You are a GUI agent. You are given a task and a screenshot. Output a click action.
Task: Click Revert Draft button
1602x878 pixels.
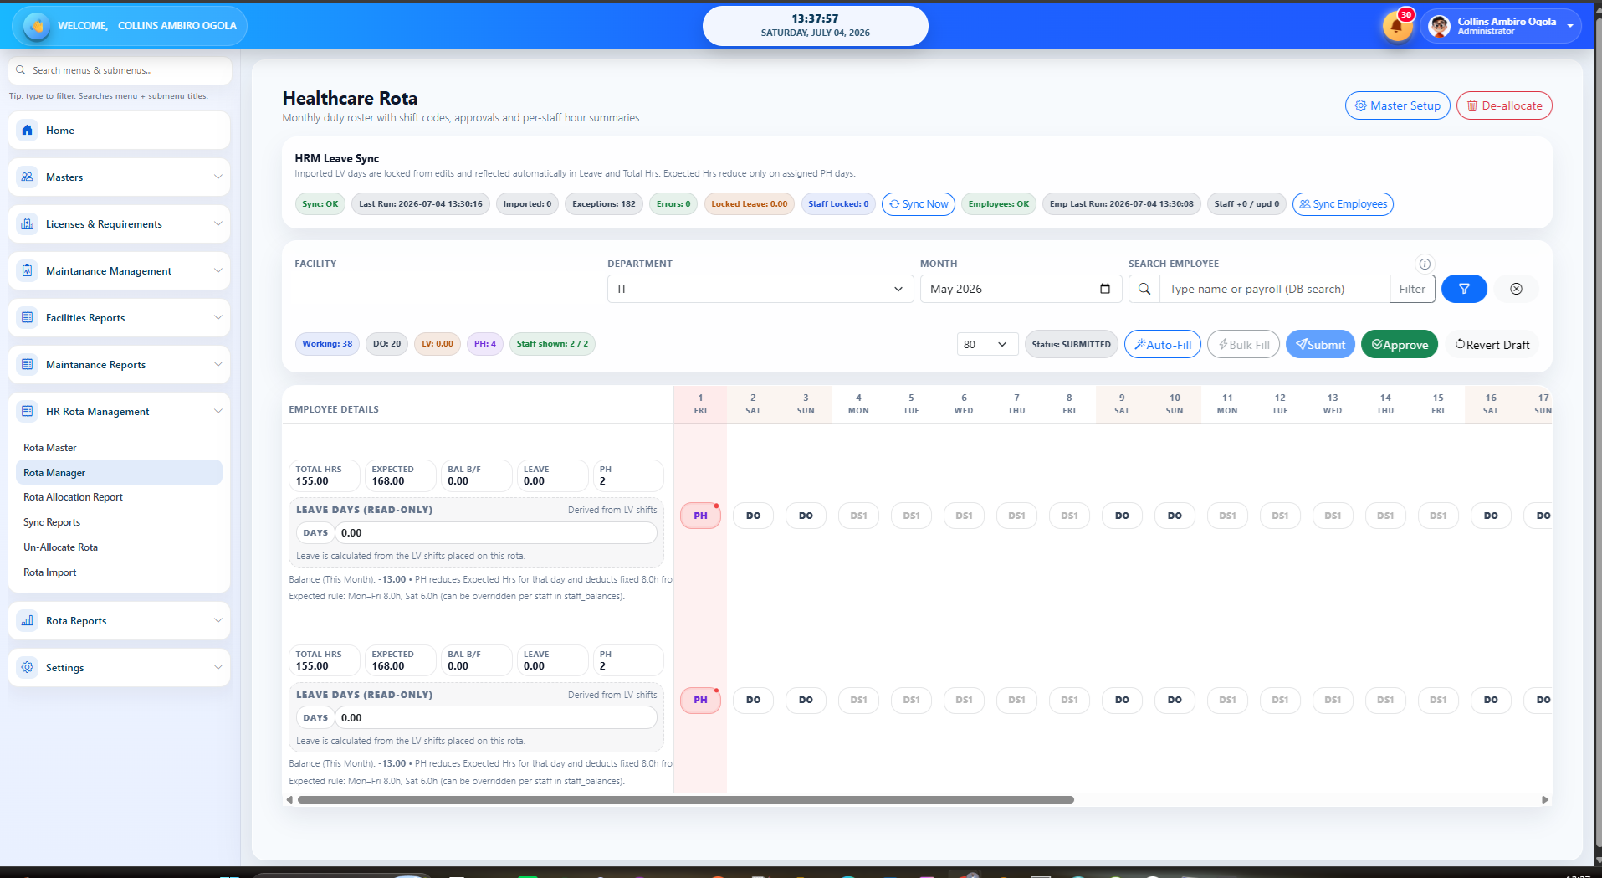pos(1492,344)
